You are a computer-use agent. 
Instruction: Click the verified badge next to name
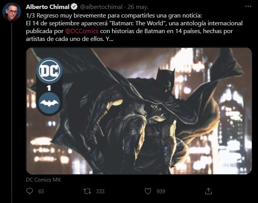coord(74,7)
